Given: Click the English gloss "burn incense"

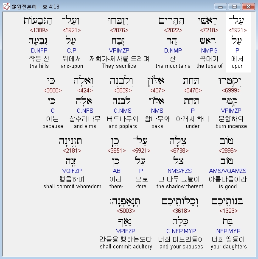Looking at the screenshot, I should point(231,126).
